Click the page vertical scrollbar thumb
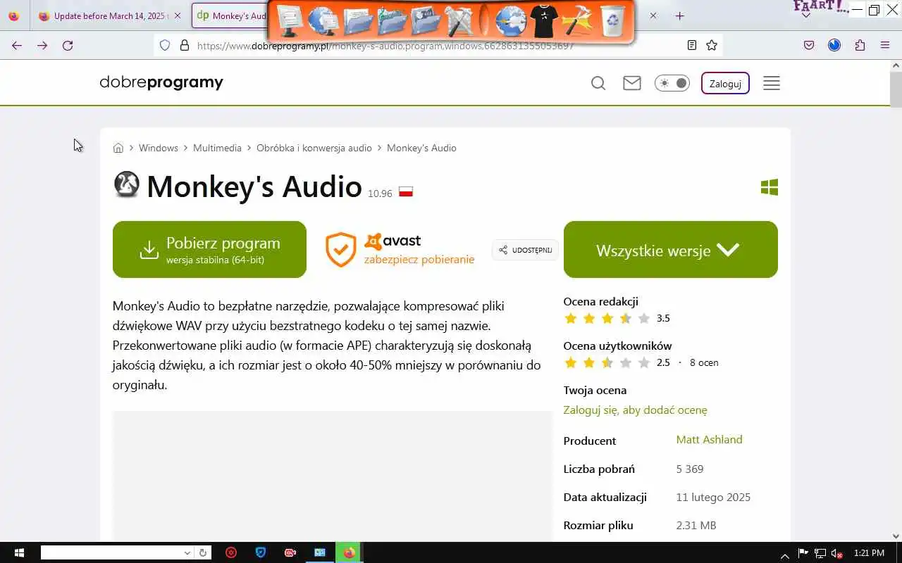Viewport: 902px width, 563px height. coord(896,89)
